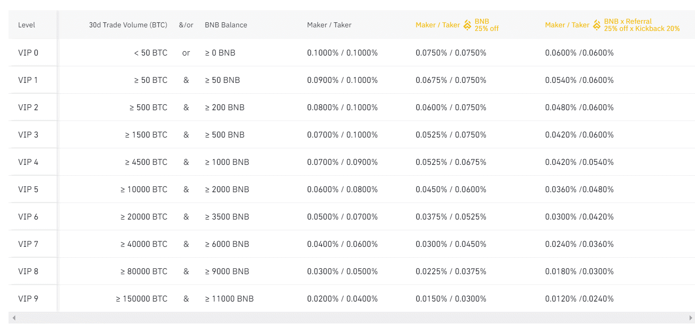
Task: Click the '0.0480% /0.0600%' referral fee cell
Action: coord(579,108)
